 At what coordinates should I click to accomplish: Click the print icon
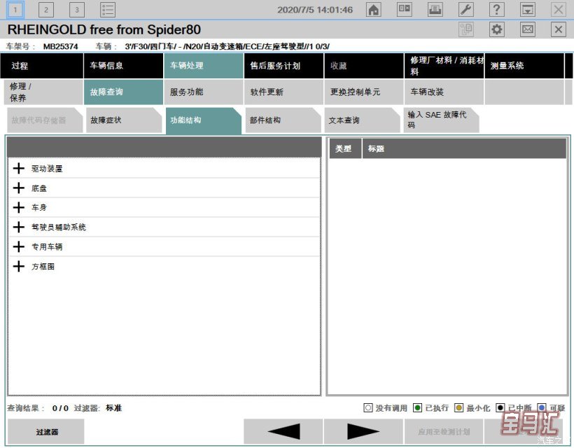(435, 10)
